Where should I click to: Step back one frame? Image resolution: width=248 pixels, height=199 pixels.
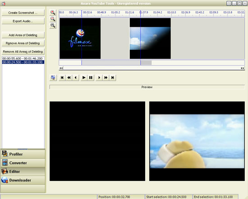76,78
